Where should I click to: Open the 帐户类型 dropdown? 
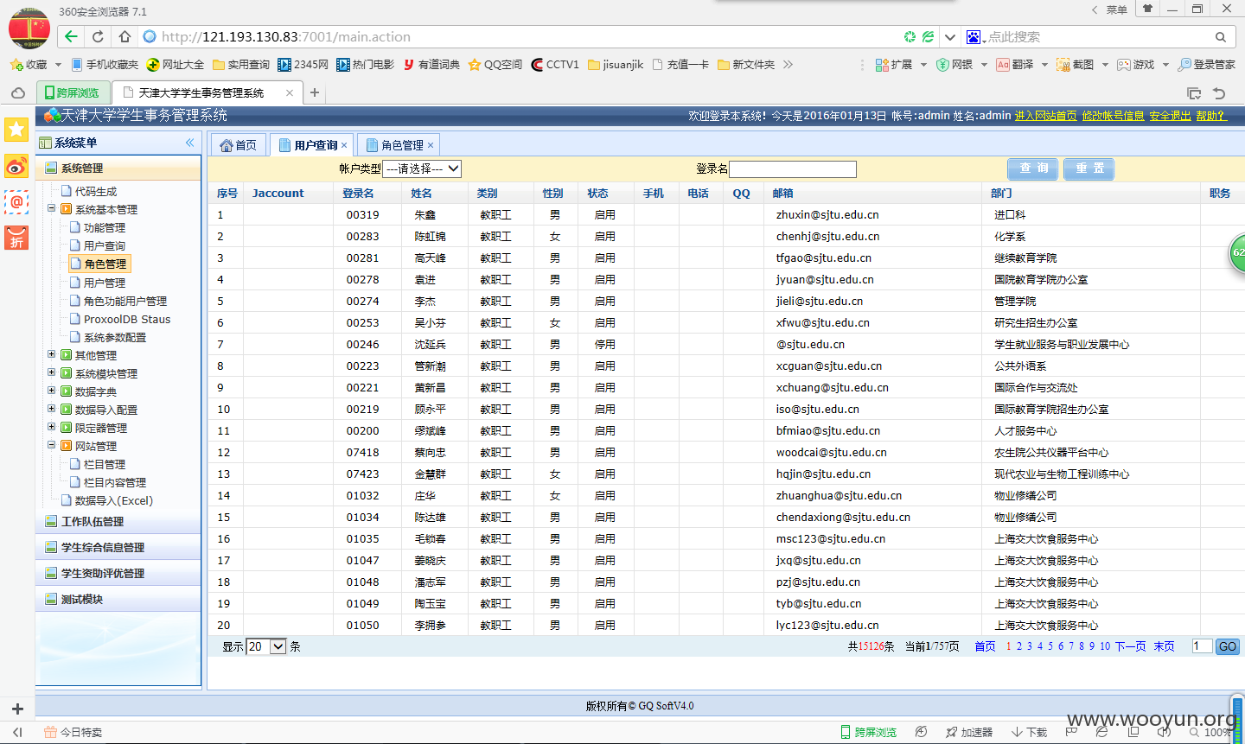(422, 169)
